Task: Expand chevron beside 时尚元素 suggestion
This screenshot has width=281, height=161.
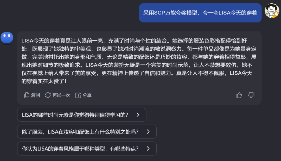Action: coord(138,115)
